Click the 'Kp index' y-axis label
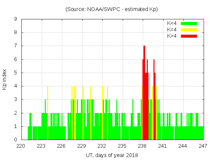The image size is (214, 160). [x=5, y=79]
